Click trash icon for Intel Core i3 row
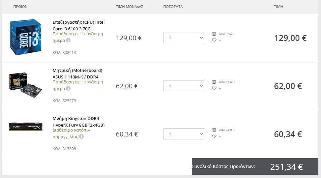This screenshot has height=178, width=321. pos(214,34)
